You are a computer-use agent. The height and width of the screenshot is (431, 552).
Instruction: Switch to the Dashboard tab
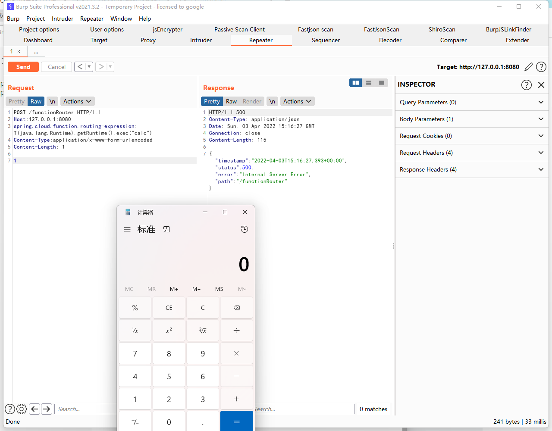pyautogui.click(x=38, y=40)
